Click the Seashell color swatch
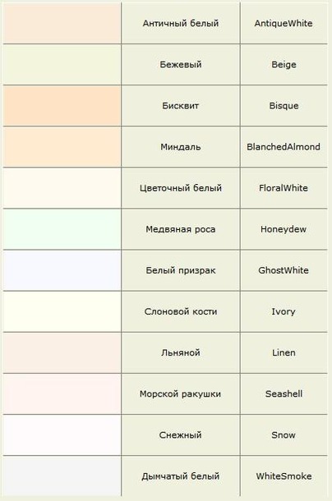Image resolution: width=332 pixels, height=501 pixels. (62, 394)
